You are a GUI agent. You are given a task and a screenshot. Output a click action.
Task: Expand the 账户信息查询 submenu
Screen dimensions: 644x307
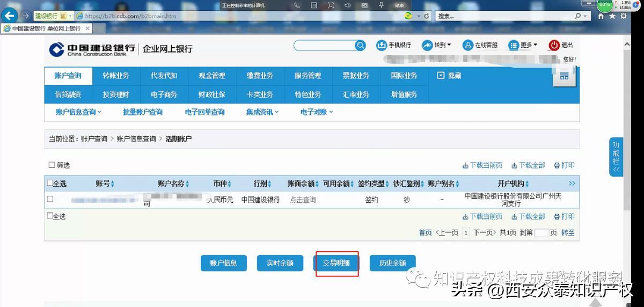78,112
